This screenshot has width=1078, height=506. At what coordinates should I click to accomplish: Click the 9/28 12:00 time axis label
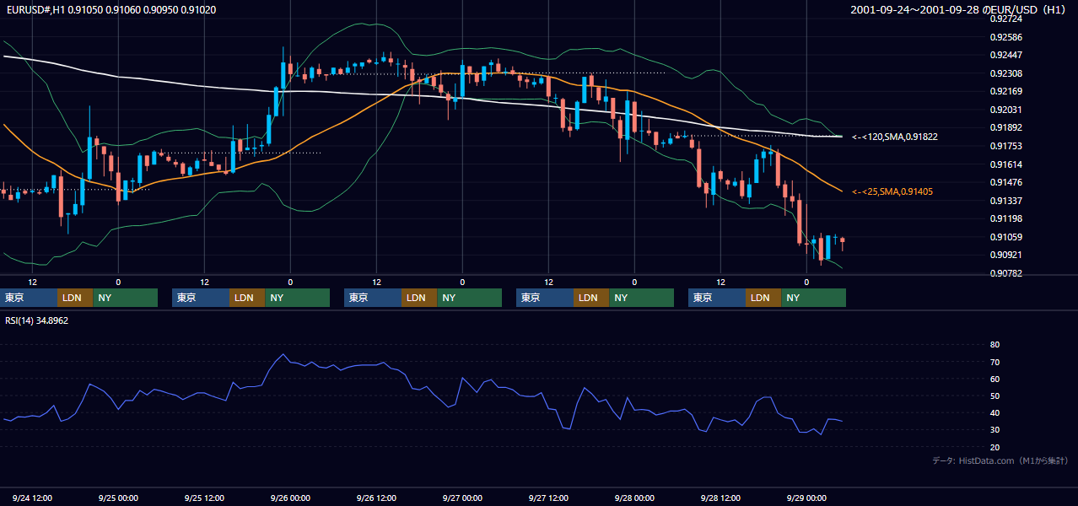tap(720, 498)
